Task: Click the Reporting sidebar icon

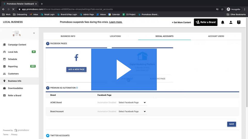Action: [x=4, y=66]
